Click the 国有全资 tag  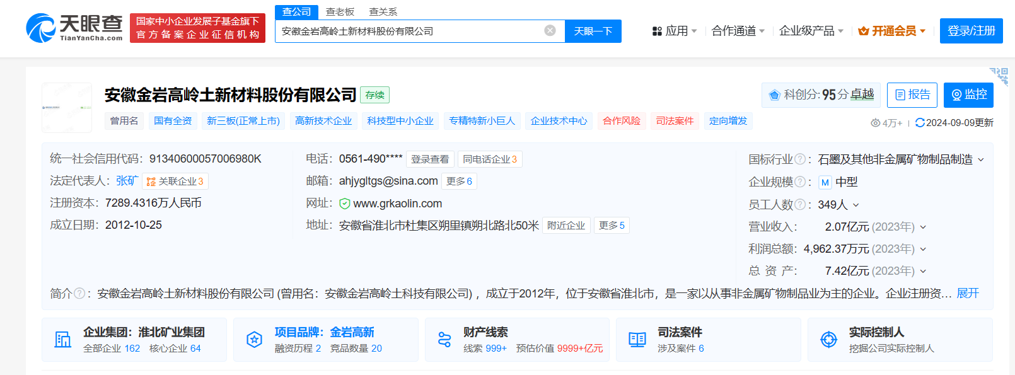pyautogui.click(x=173, y=121)
